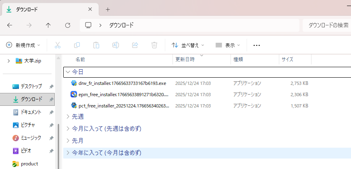Click the ダウンロードの検索 search box
351x169 pixels.
[327, 25]
